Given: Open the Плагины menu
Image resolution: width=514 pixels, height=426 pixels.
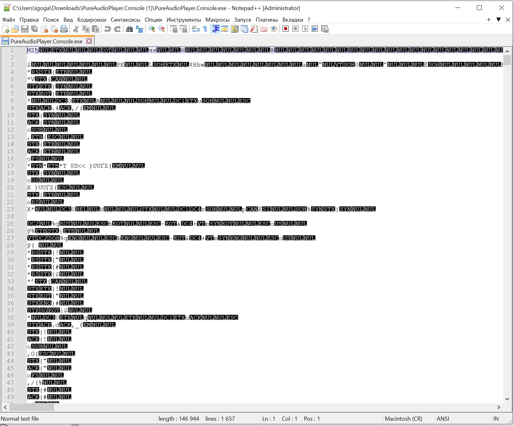Looking at the screenshot, I should pos(267,20).
